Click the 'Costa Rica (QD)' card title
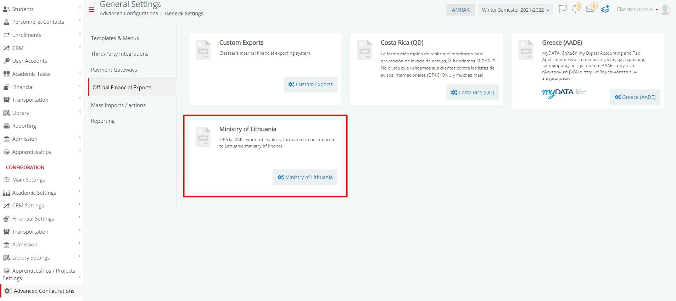Image resolution: width=676 pixels, height=301 pixels. coord(402,43)
